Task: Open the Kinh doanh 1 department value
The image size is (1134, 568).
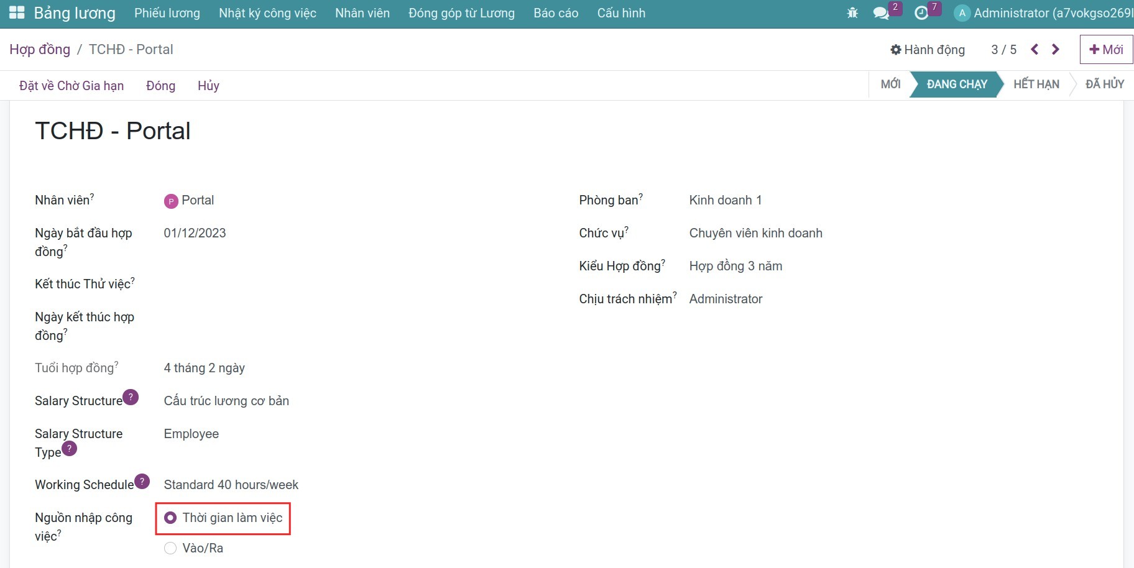Action: (725, 200)
